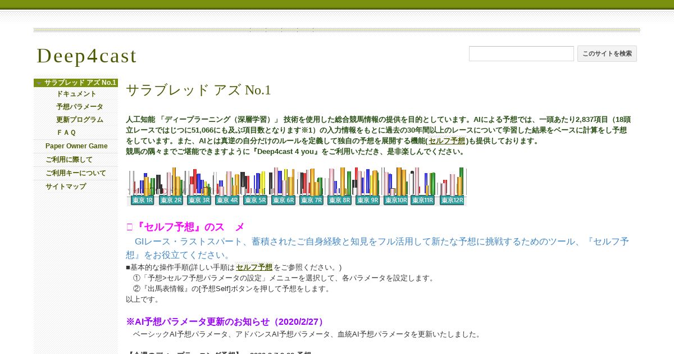Open the ＦＡＱ sidebar item

66,133
